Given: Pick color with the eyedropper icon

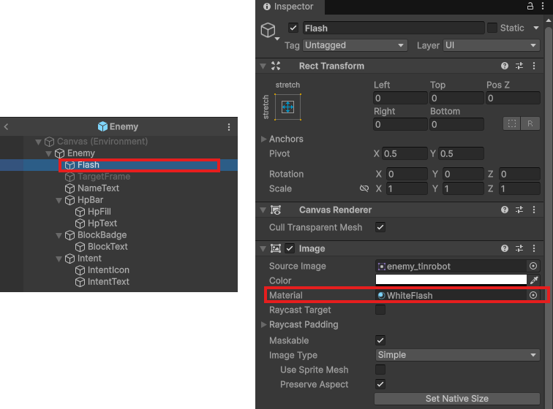Looking at the screenshot, I should click(x=534, y=280).
